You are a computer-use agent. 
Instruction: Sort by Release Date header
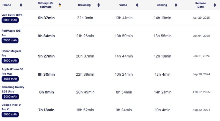[x=200, y=5]
